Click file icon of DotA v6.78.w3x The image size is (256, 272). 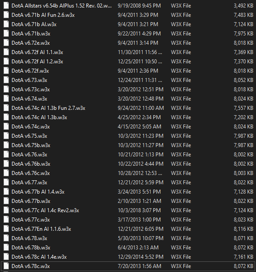click(6, 238)
